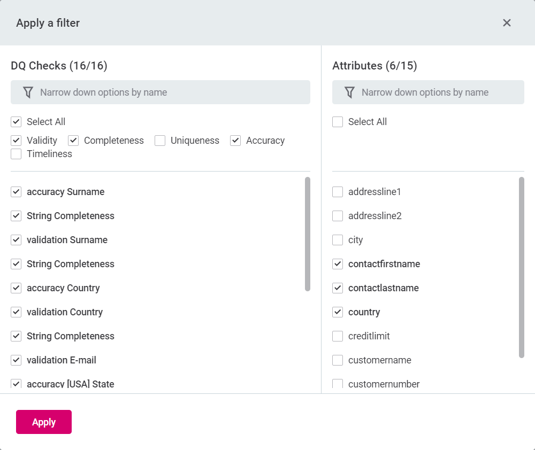The width and height of the screenshot is (535, 450).
Task: Uncheck Select All under DQ Checks
Action: coord(16,122)
